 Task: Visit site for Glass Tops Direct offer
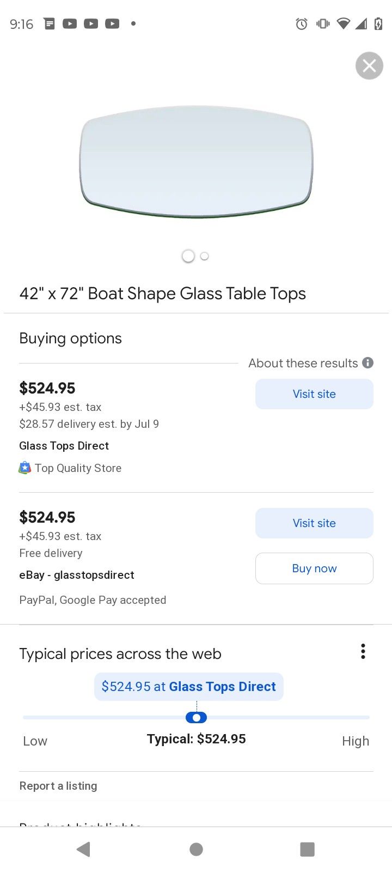click(x=314, y=394)
